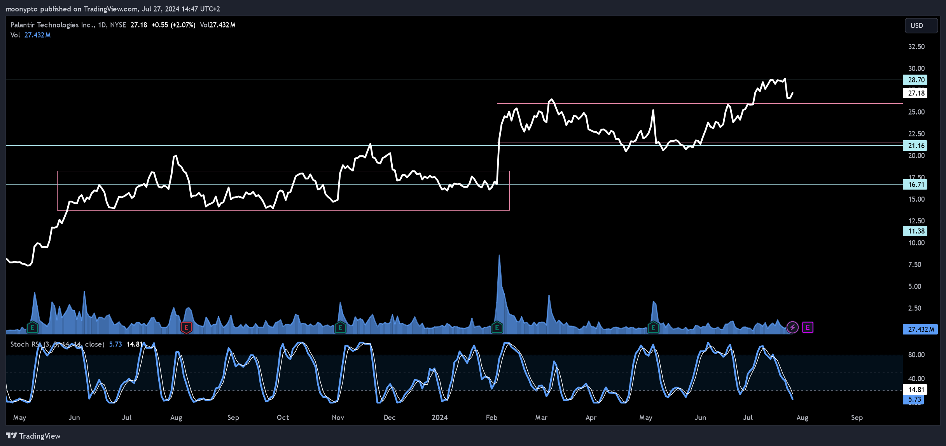The height and width of the screenshot is (446, 946).
Task: Click the 20.00 price scale value
Action: coord(916,155)
